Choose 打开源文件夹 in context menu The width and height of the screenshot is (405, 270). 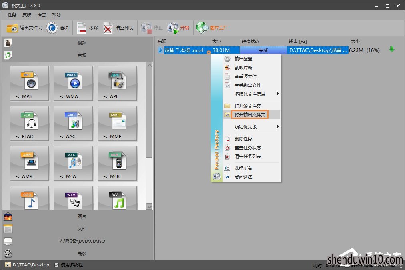(252, 106)
